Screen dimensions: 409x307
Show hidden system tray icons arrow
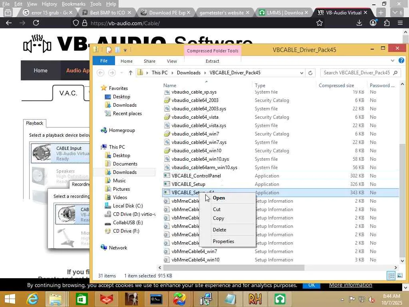(x=342, y=299)
